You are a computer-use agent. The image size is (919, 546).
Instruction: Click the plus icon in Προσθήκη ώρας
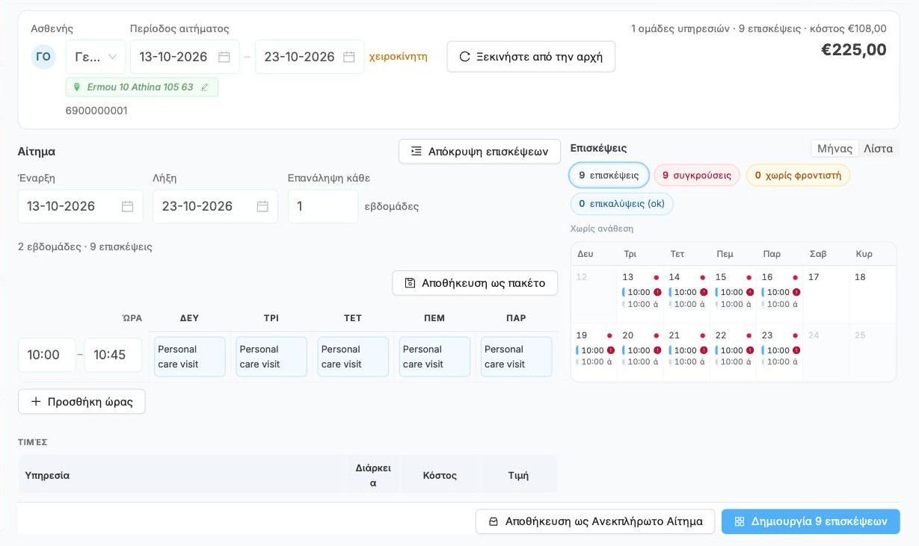coord(36,402)
